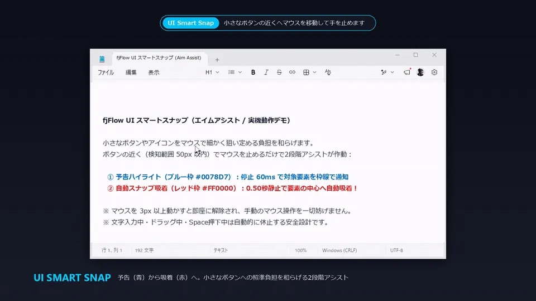The image size is (536, 301).
Task: Toggle italic formatting
Action: tap(266, 72)
